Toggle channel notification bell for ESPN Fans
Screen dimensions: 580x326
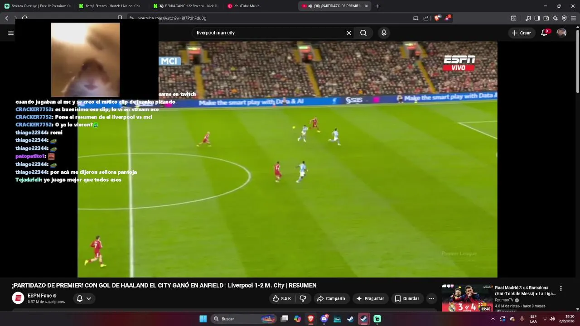[x=84, y=298]
